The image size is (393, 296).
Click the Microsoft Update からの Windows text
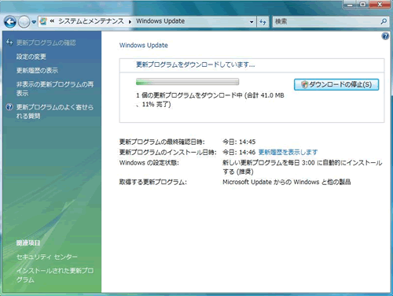click(271, 182)
